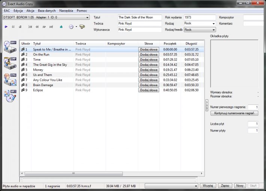Click the Zapisz button
Image resolution: width=266 pixels, height=191 pixels.
coord(225,186)
